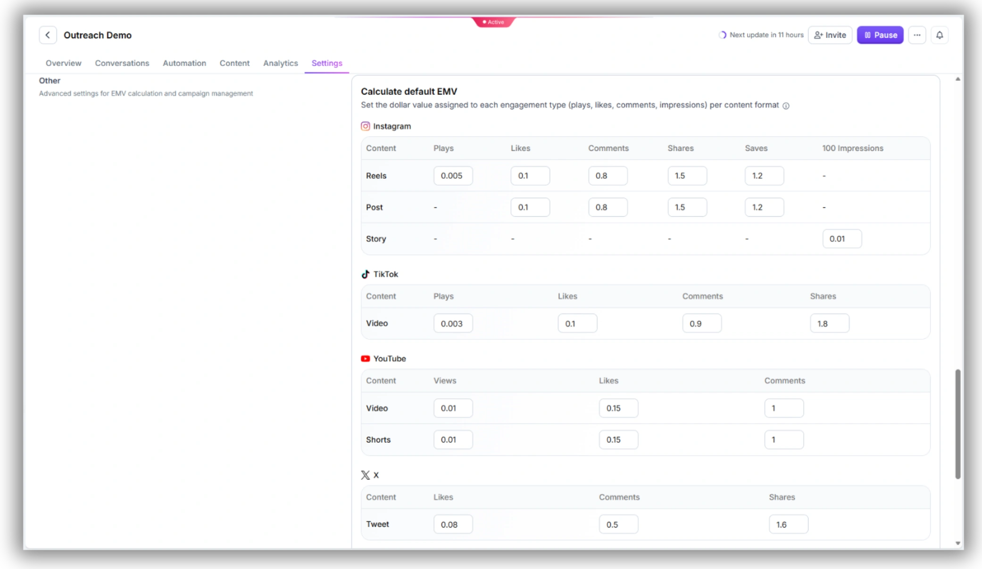The image size is (982, 569).
Task: Edit TikTok Video Shares value
Action: (830, 324)
